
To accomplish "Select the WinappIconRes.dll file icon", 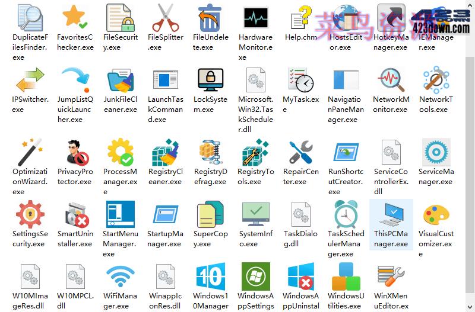I will (166, 276).
